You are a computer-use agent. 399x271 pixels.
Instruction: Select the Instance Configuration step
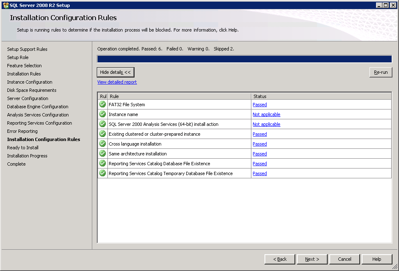click(x=30, y=82)
